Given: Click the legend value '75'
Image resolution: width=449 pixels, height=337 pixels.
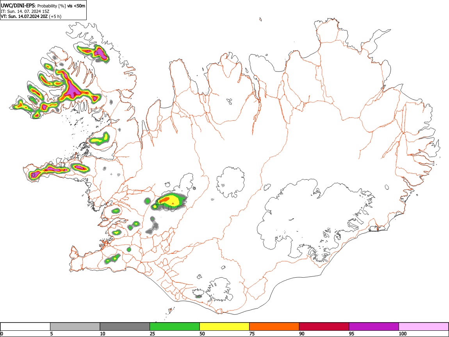Looking at the screenshot, I should click(252, 333).
